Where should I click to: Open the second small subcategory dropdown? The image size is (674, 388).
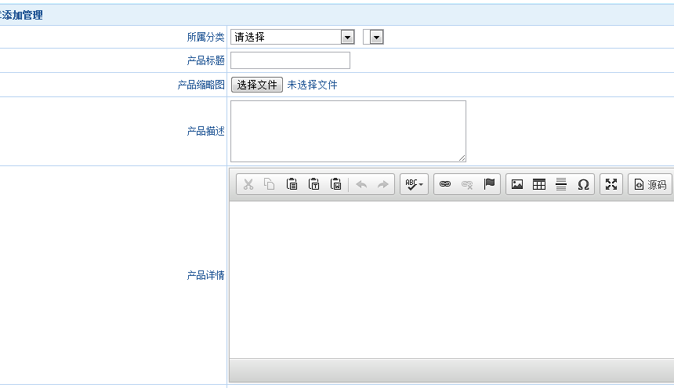374,37
